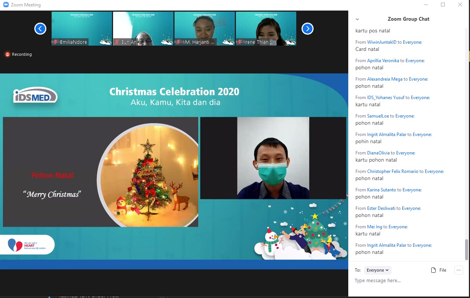Collapse the Zoom Group Chat panel chevron

357,19
